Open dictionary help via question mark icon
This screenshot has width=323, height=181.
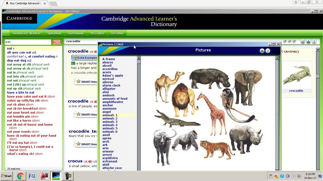click(x=314, y=41)
